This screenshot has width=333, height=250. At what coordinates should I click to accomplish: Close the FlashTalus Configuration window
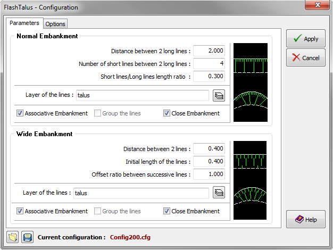coord(317,5)
